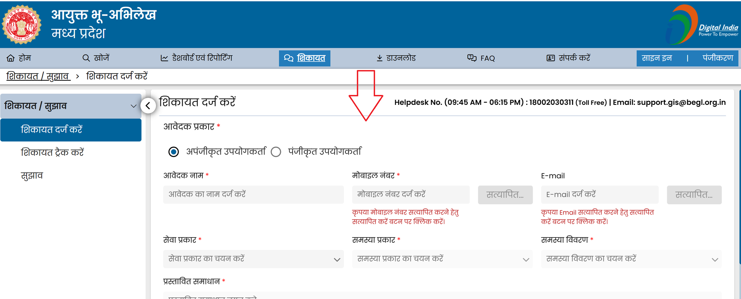Image resolution: width=741 pixels, height=299 pixels.
Task: Select सुझाव in sidebar
Action: pos(32,176)
